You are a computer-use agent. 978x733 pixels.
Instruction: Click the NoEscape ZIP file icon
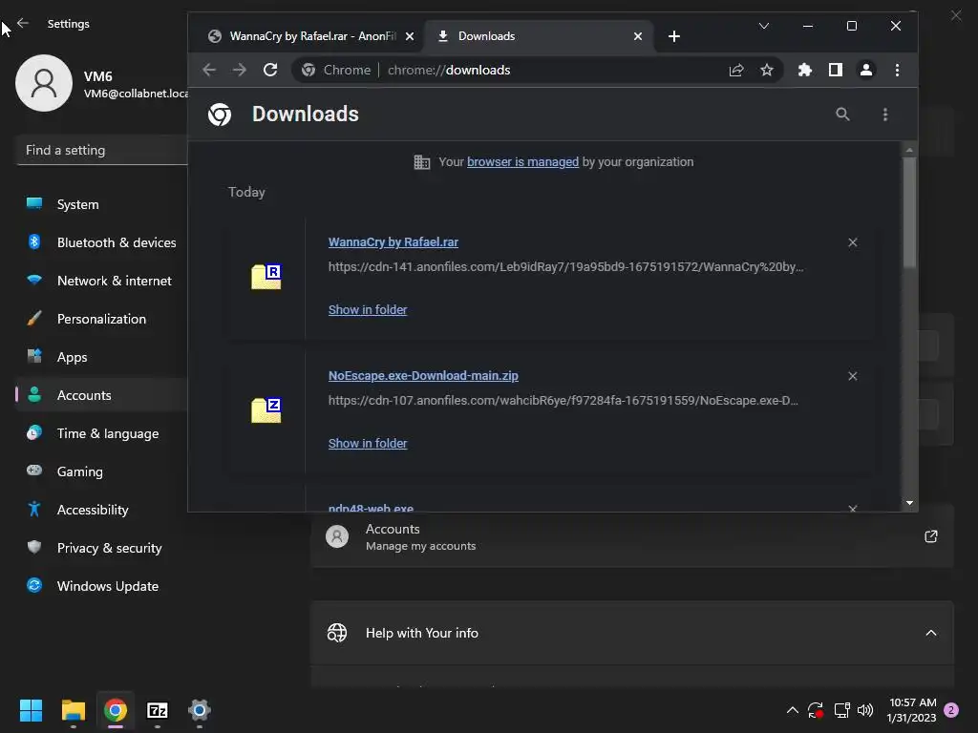pos(266,410)
